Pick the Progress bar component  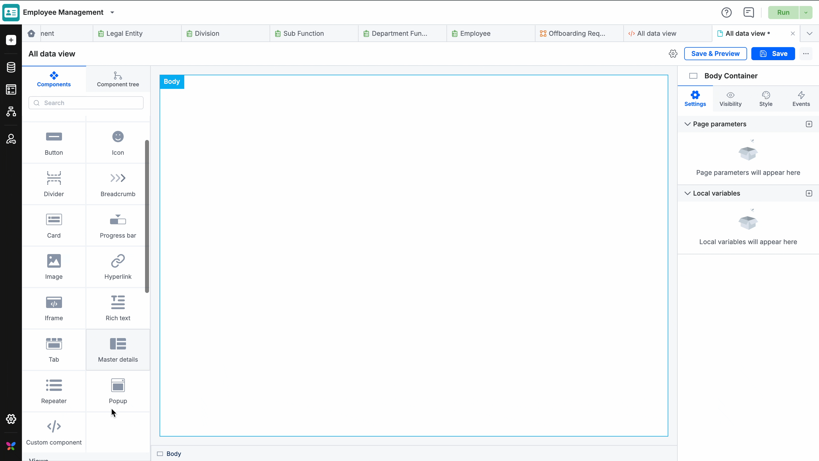coord(118,226)
